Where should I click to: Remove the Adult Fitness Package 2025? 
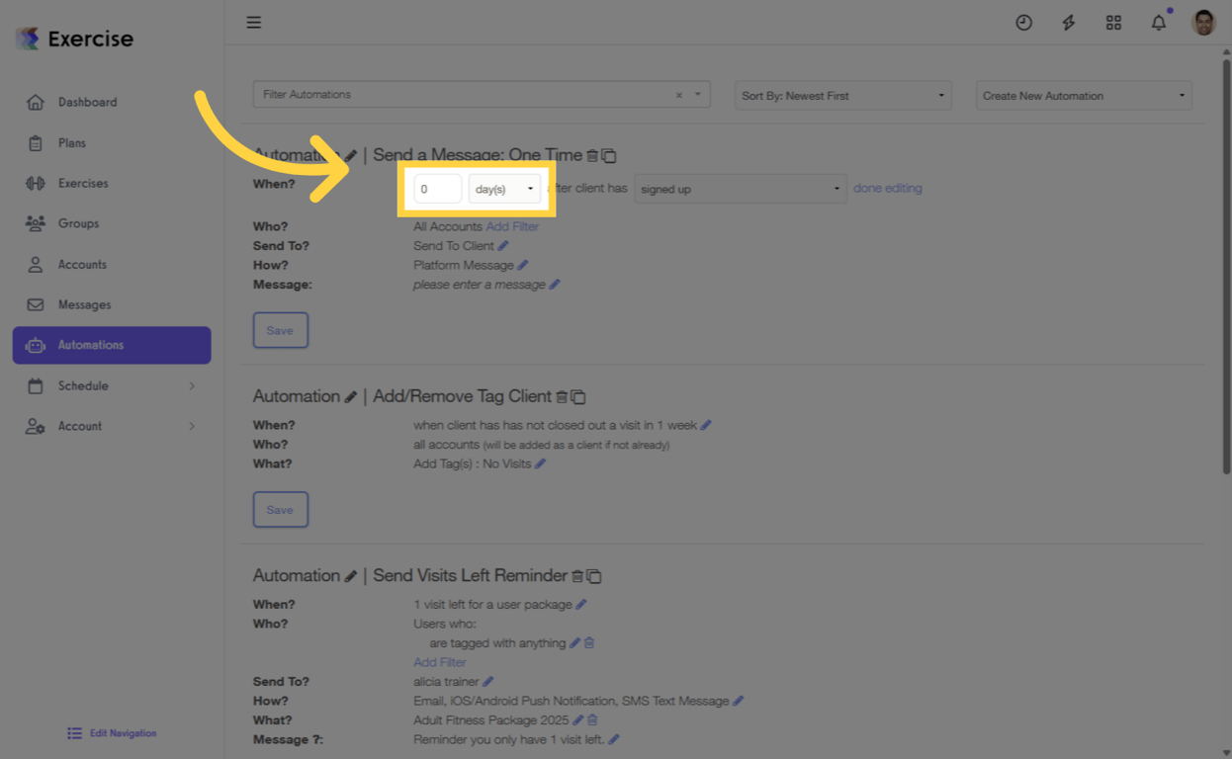592,720
